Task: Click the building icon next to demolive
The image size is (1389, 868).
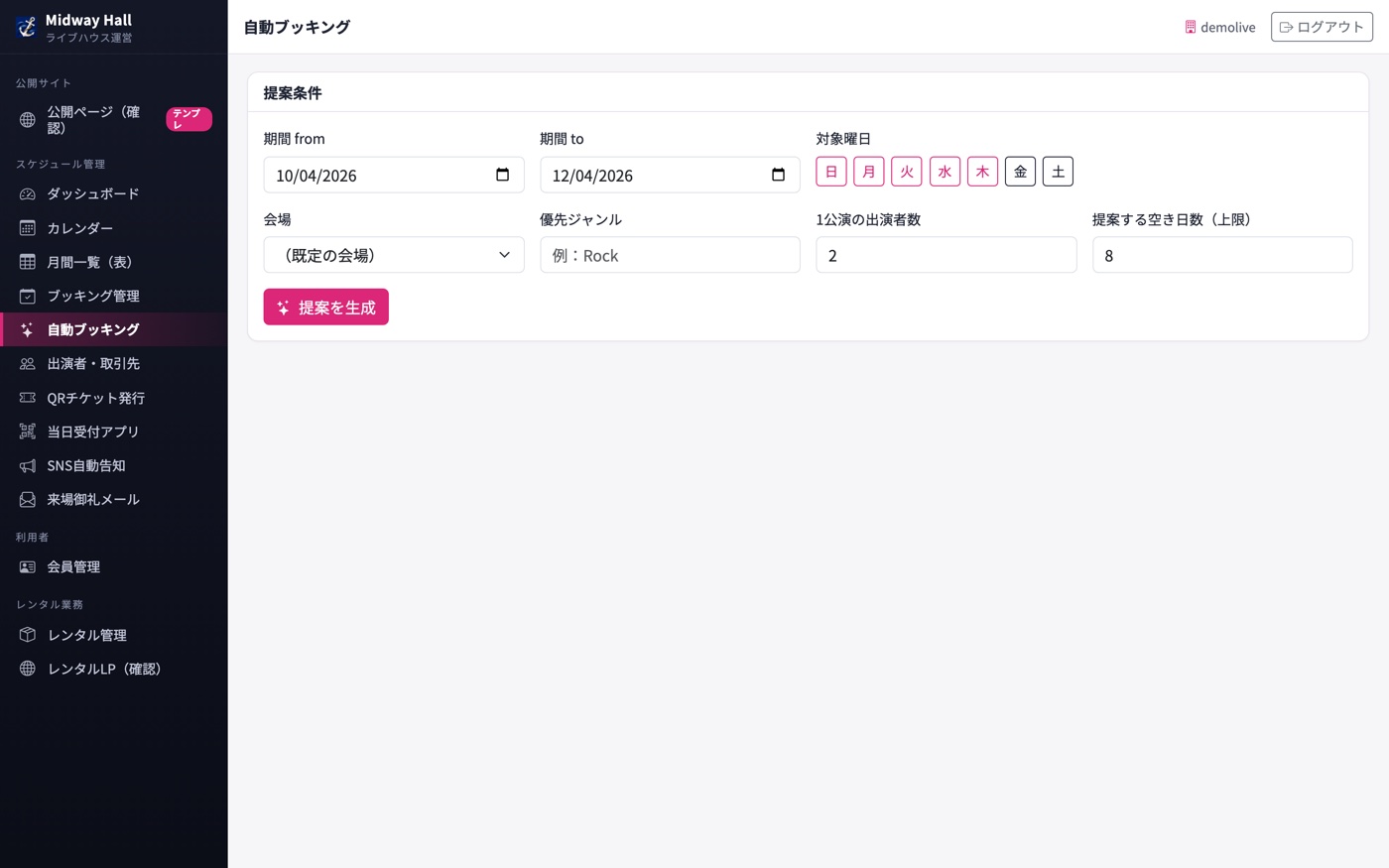Action: click(x=1191, y=27)
